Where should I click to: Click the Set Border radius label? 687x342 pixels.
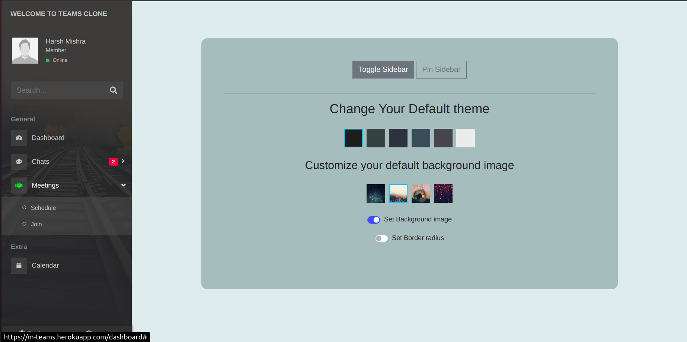coord(418,238)
